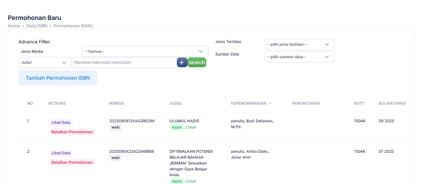The width and height of the screenshot is (421, 184).
Task: Click Lihat Data for ULUMUL HADIS
Action: 61,122
